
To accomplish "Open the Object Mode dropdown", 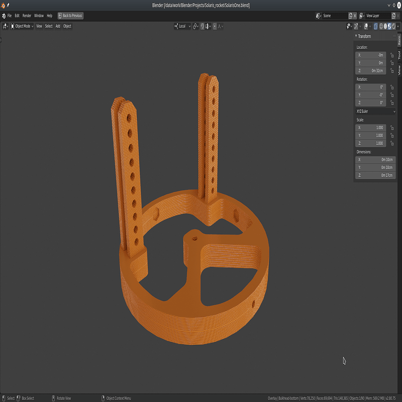I will point(22,26).
